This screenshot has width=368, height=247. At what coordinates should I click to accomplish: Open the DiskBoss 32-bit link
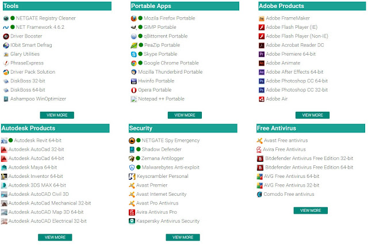tap(28, 81)
